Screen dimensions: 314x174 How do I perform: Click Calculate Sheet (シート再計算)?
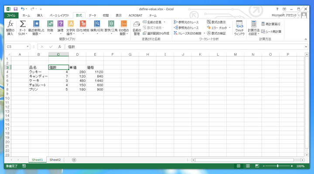click(x=271, y=32)
